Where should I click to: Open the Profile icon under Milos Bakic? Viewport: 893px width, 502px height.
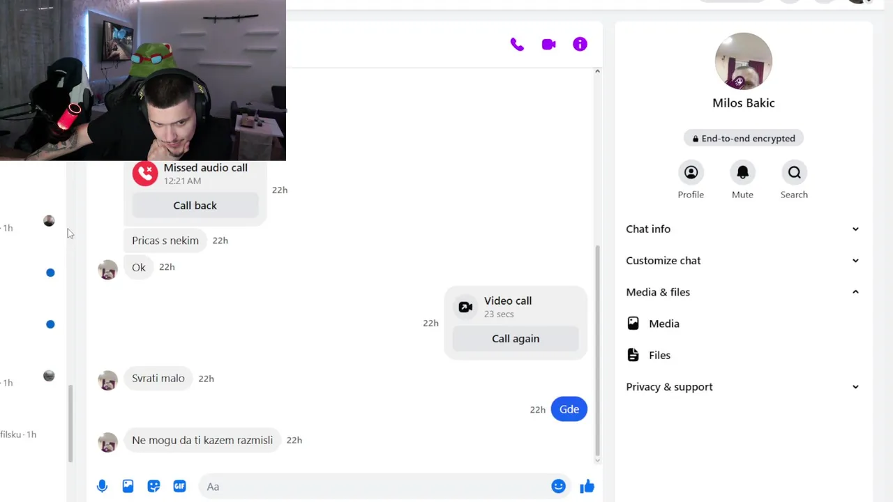(691, 172)
